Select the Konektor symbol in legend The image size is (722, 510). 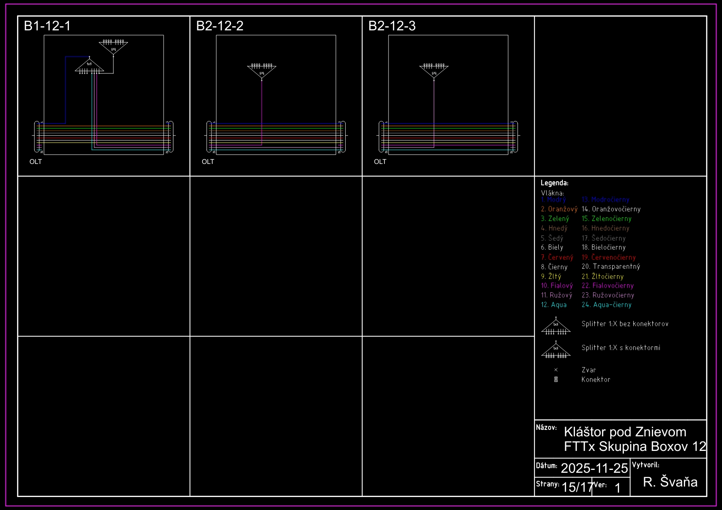click(556, 380)
